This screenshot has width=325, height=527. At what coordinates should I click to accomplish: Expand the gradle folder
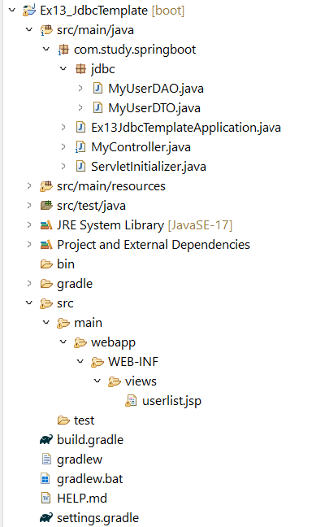tap(29, 283)
